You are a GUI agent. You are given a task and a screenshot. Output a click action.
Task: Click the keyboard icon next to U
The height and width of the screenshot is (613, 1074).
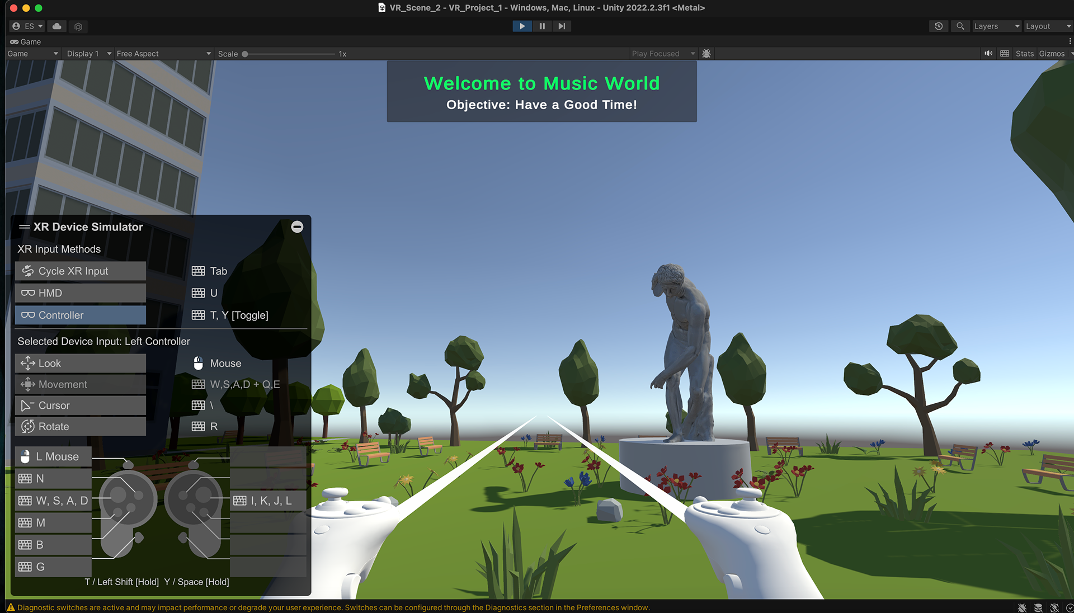199,293
